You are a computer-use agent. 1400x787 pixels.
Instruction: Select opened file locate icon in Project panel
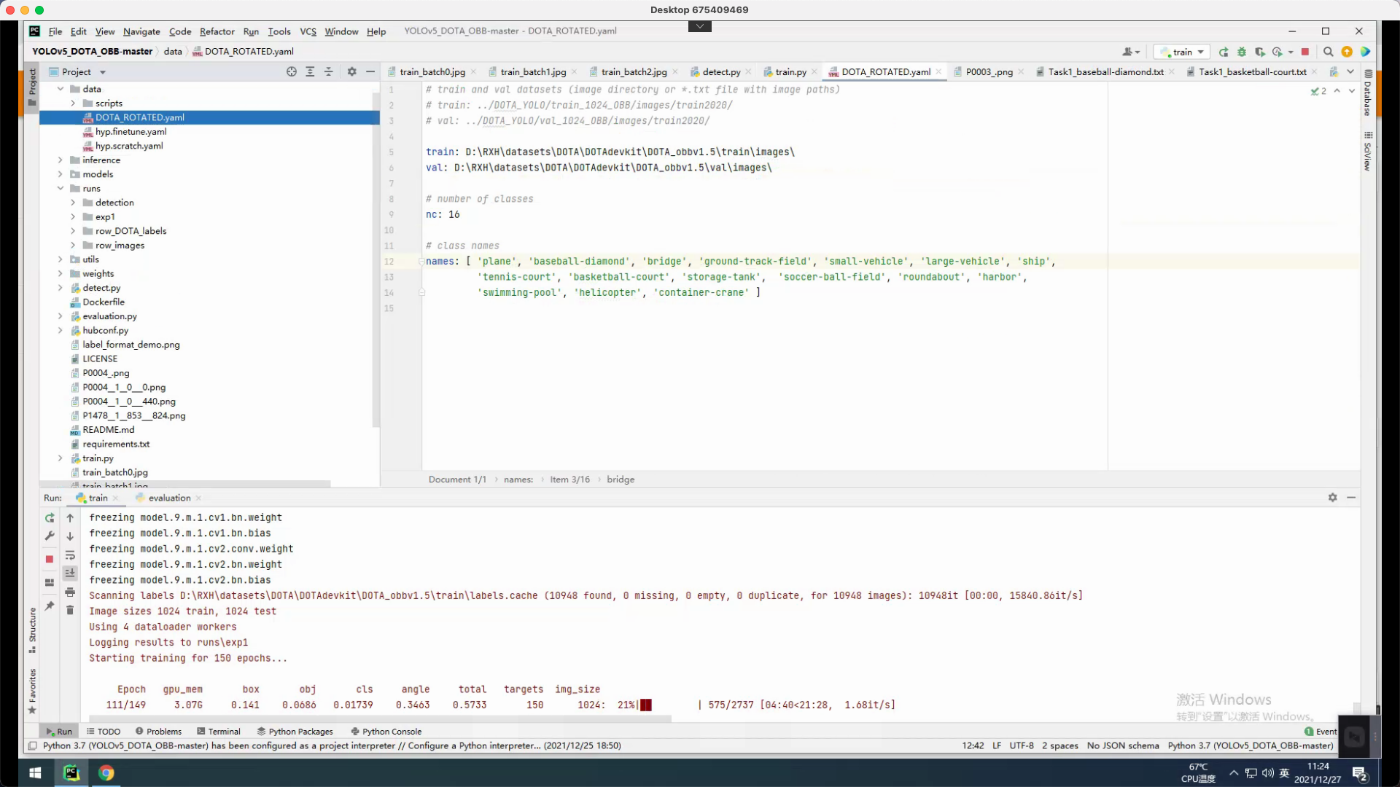click(x=292, y=71)
